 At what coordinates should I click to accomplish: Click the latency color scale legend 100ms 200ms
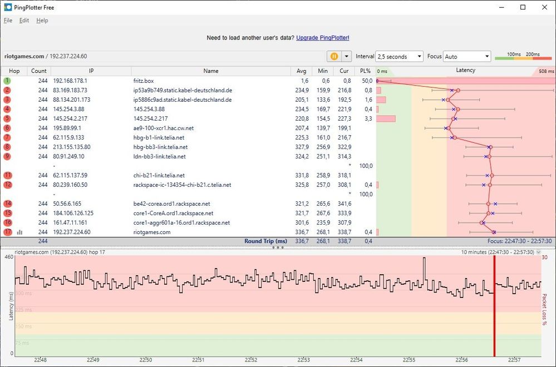coord(523,56)
